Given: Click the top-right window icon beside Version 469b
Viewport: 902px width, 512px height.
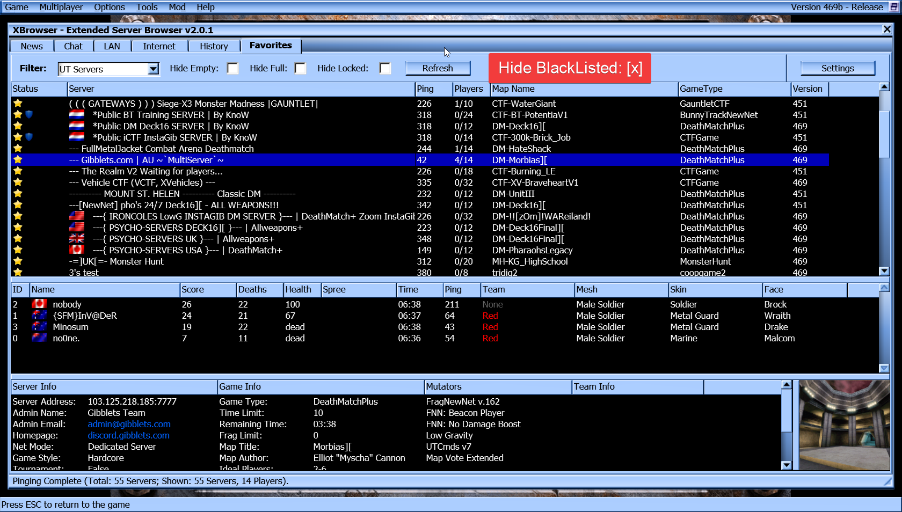Looking at the screenshot, I should tap(894, 7).
